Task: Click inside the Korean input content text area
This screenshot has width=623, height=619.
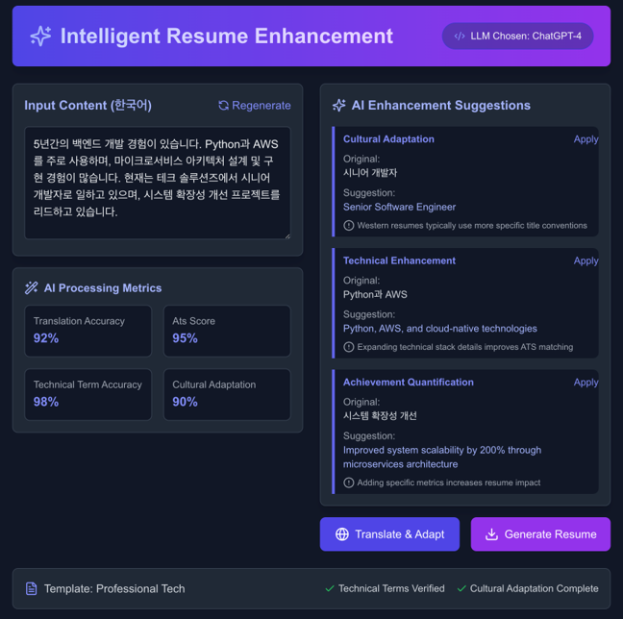Action: point(157,183)
